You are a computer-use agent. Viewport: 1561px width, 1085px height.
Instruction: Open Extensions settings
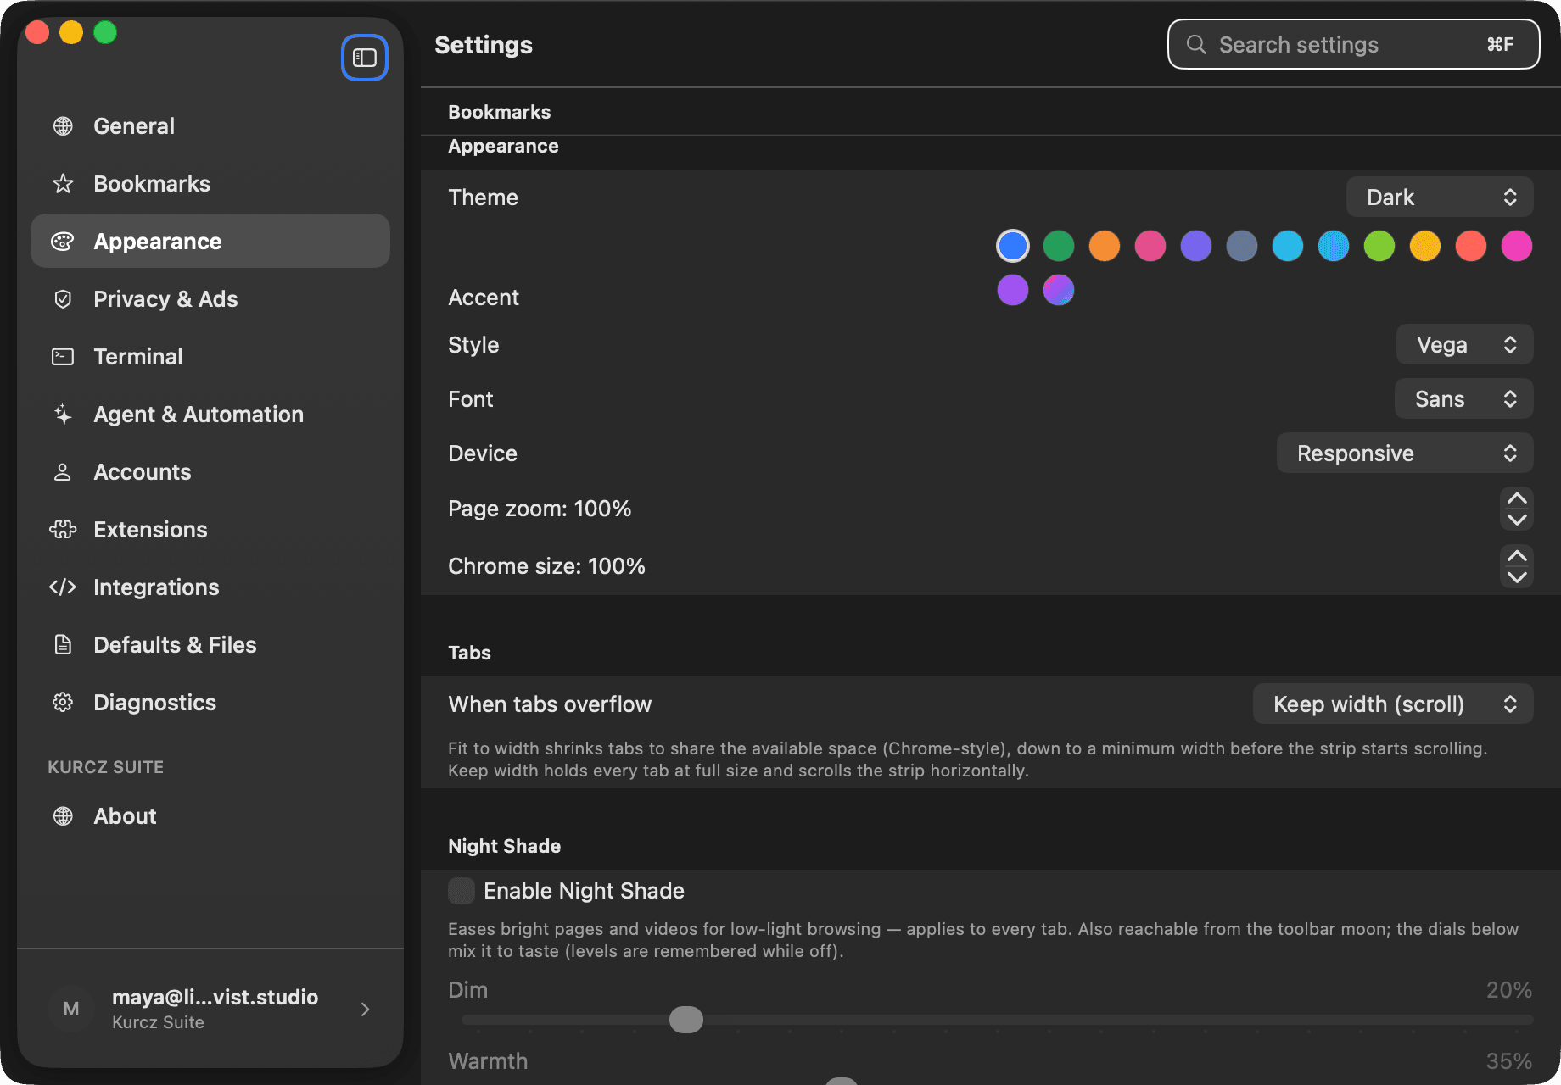click(x=210, y=530)
